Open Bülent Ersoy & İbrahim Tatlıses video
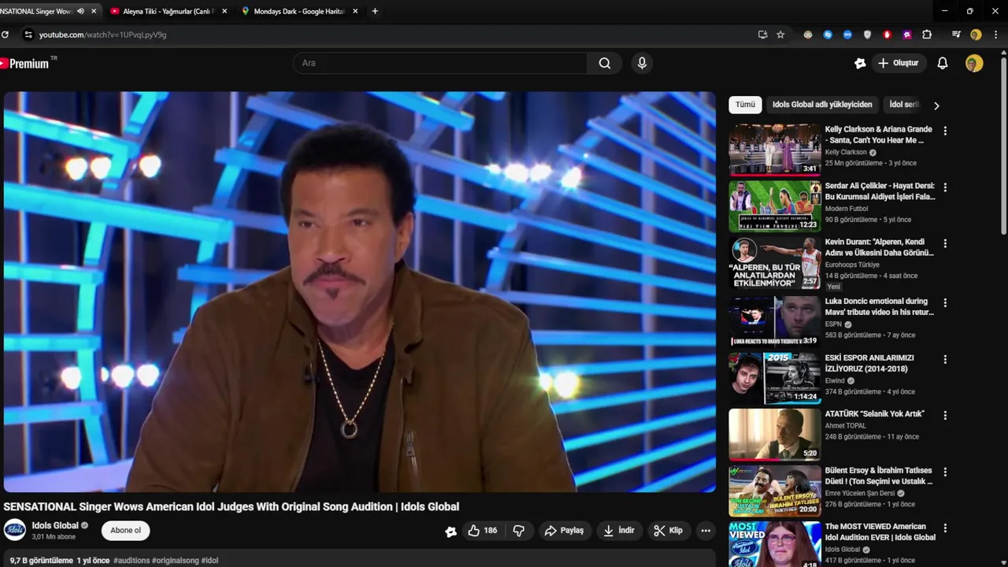The width and height of the screenshot is (1008, 567). pos(879,476)
